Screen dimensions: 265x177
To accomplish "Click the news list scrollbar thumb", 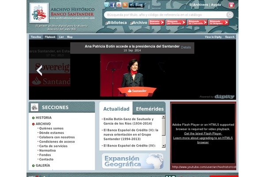I will [x=163, y=127].
